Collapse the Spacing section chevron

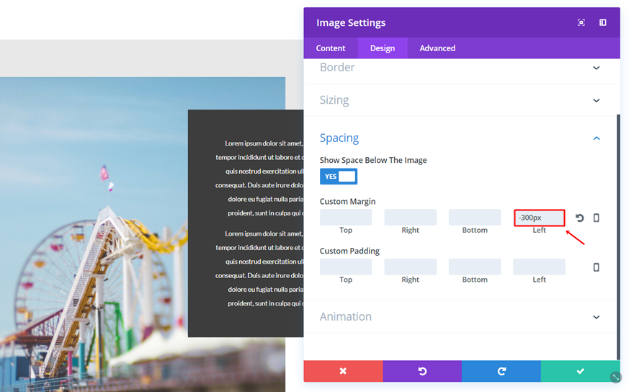(596, 138)
